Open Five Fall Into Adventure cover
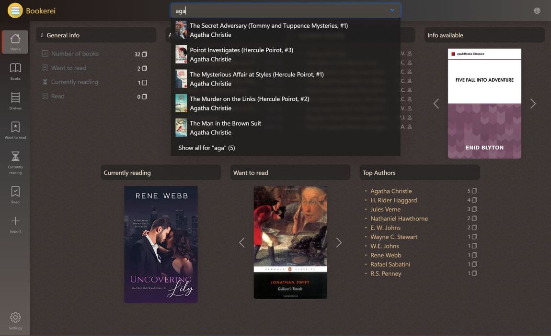This screenshot has height=336, width=551. [484, 103]
